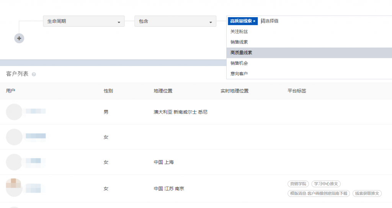The image size is (392, 208).
Task: Click the plus icon to add condition
Action: 19,39
